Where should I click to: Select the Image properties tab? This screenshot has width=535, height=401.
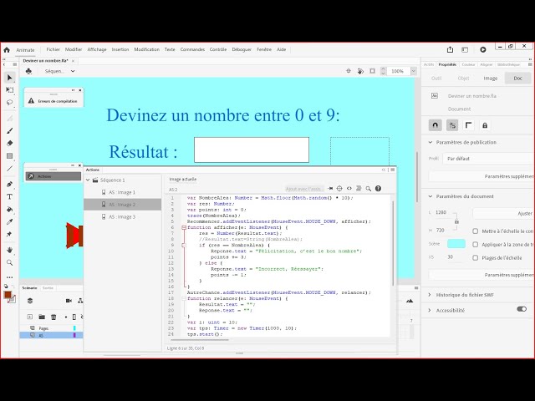point(491,79)
